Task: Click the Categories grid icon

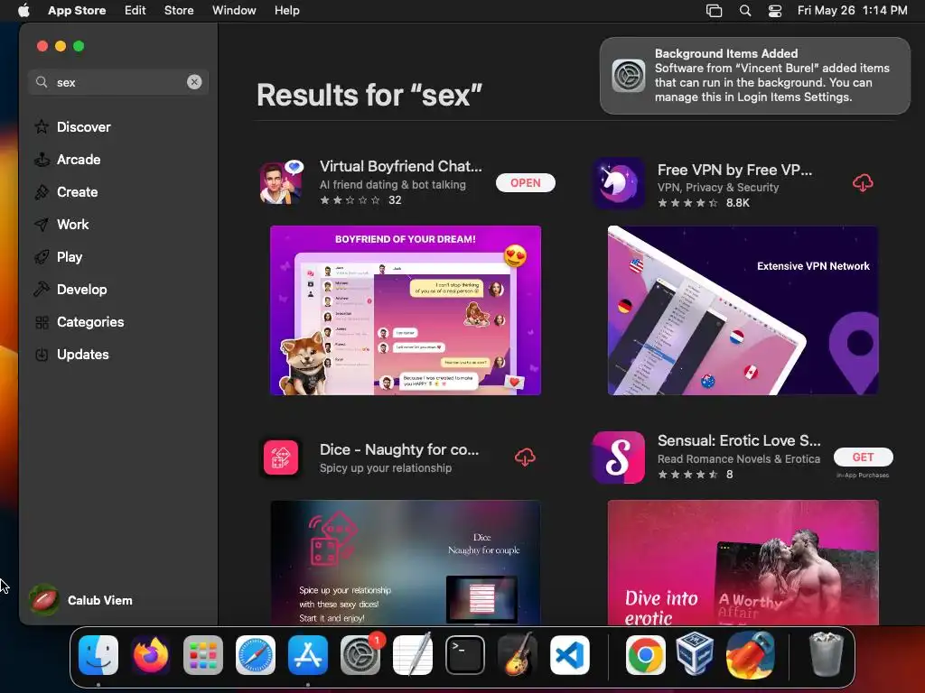Action: [x=42, y=322]
